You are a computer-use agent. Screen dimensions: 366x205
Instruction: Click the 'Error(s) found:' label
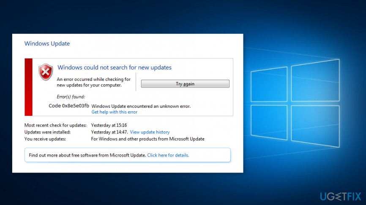click(71, 97)
